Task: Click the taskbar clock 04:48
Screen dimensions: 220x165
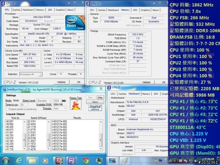Action: [x=208, y=159]
